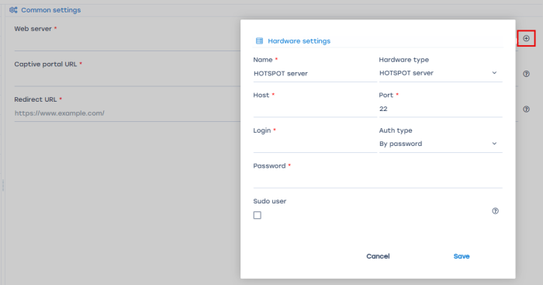Viewport: 543px width, 285px height.
Task: Open help icon beside Redirect URL
Action: 526,109
